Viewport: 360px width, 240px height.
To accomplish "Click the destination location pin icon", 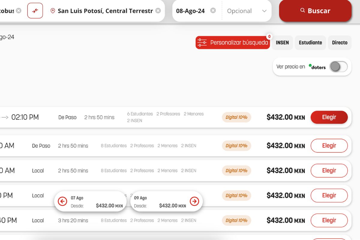I will point(53,11).
